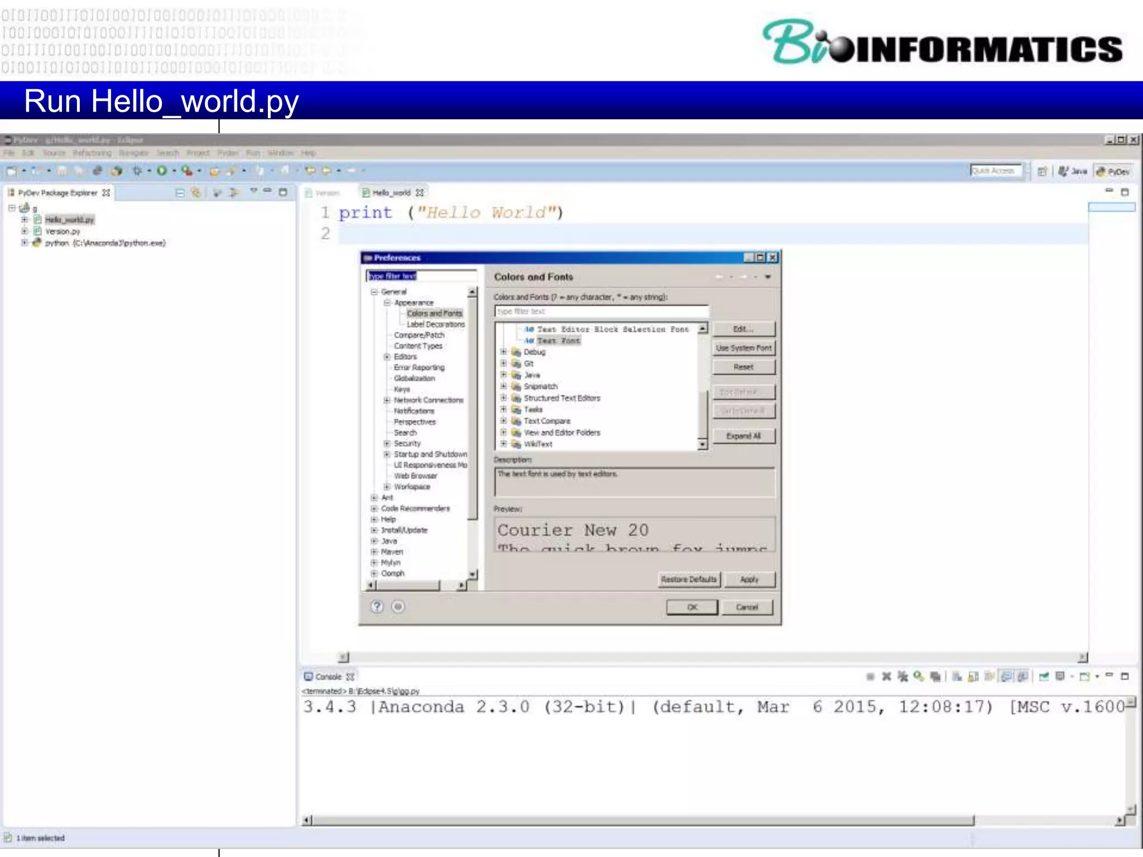
Task: Click the Edit... button in Colors and Fonts
Action: tap(743, 329)
